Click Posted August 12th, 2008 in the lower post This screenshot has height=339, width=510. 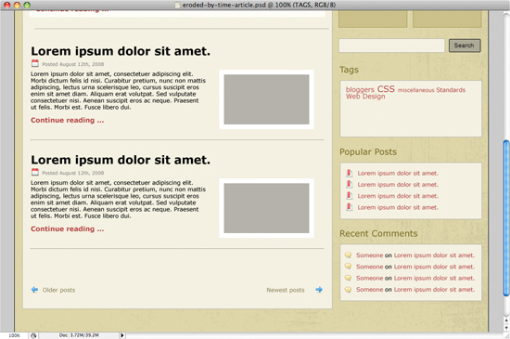(73, 173)
